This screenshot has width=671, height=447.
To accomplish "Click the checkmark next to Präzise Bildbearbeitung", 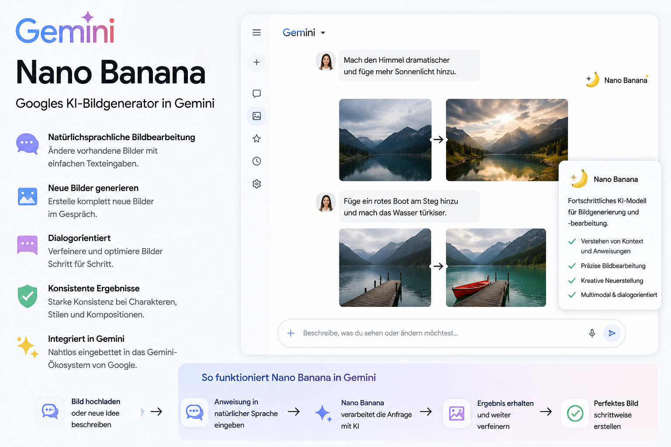I will (571, 266).
